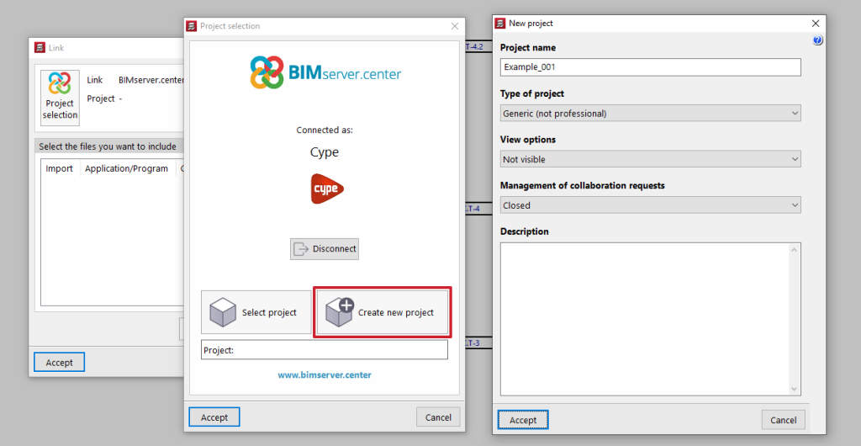Click the red Cype user avatar
Screen dimensions: 861x446
(x=325, y=188)
